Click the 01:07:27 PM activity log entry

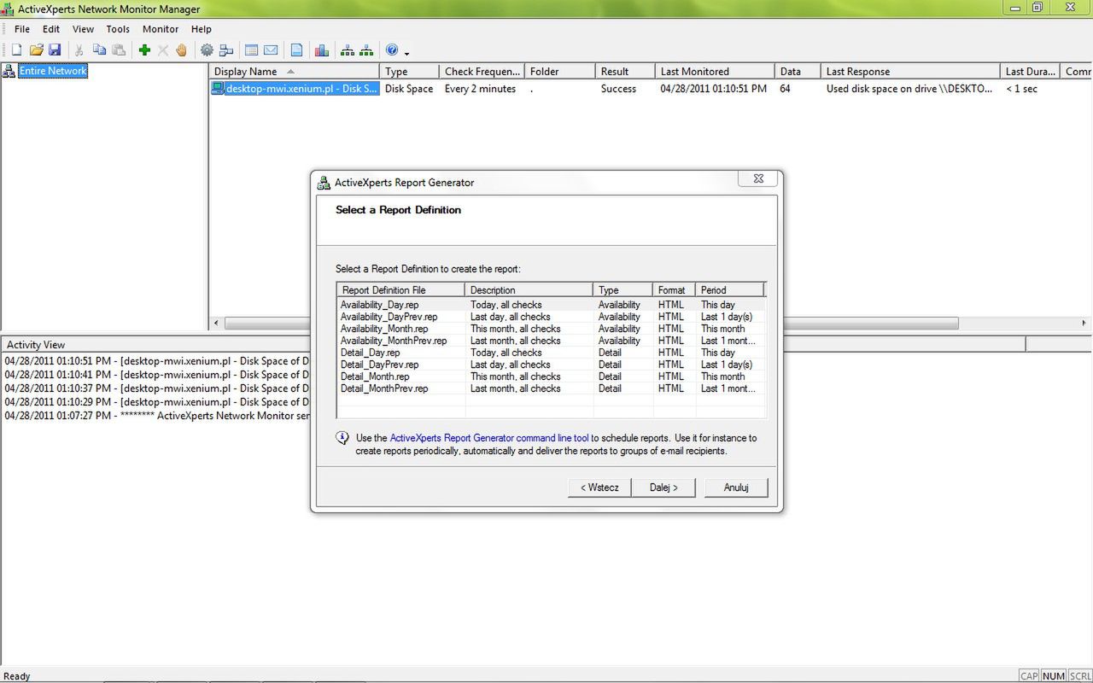(x=158, y=416)
